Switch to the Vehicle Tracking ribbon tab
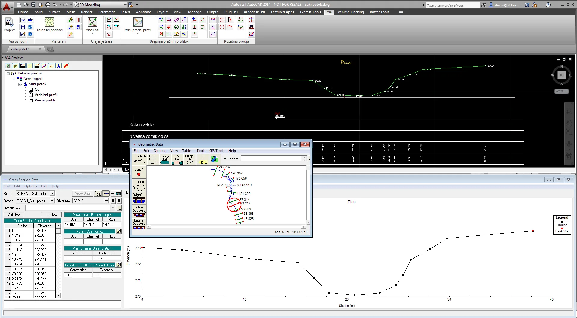The height and width of the screenshot is (318, 577). (350, 12)
